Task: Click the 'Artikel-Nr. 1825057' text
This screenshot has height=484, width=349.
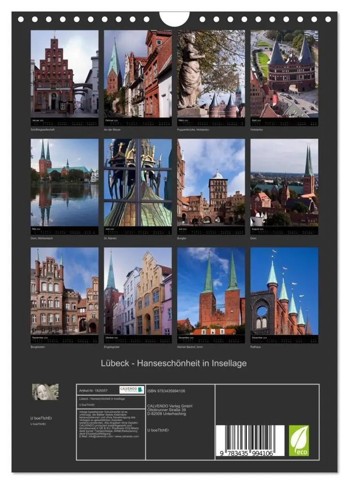Action: coord(93,391)
